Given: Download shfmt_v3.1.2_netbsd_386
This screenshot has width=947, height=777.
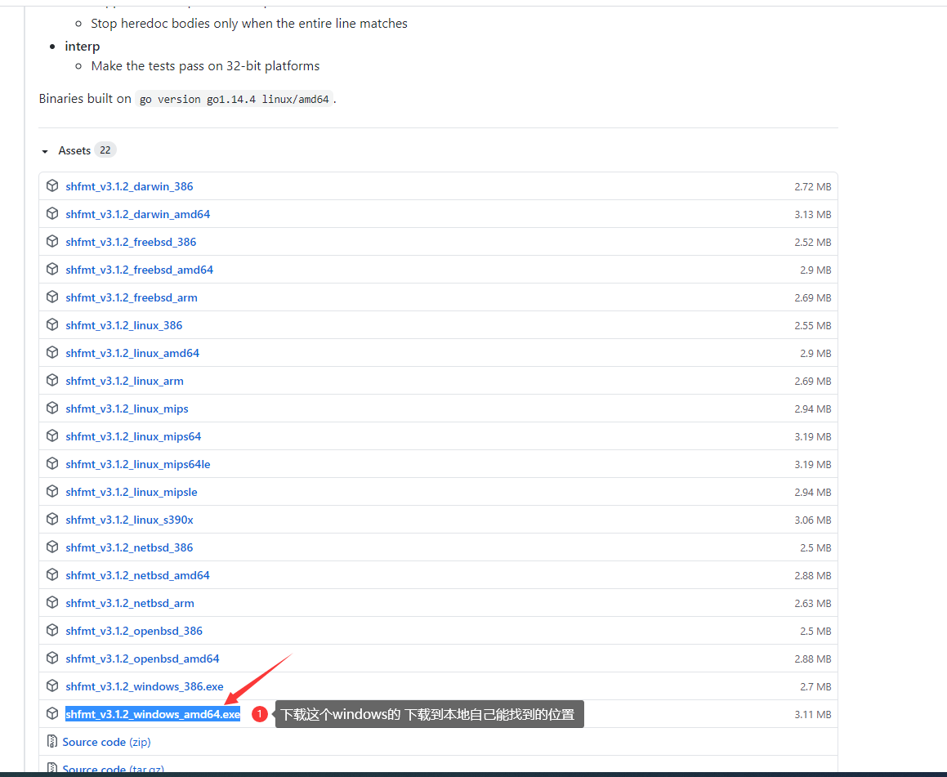Looking at the screenshot, I should (x=129, y=547).
